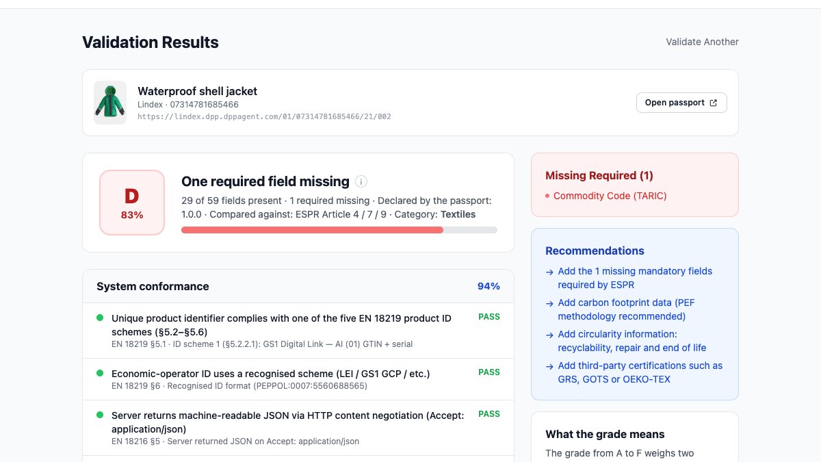Click red bullet next to Commodity Code (TARIC)
This screenshot has width=821, height=462.
click(547, 196)
